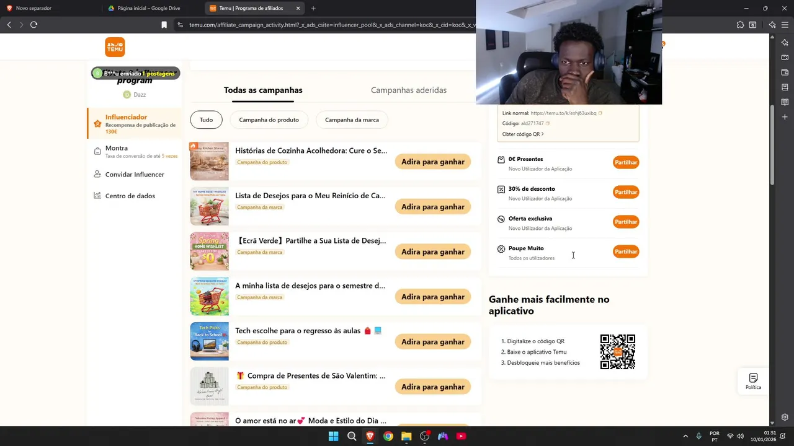
Task: Show hidden system tray icons
Action: pyautogui.click(x=685, y=436)
